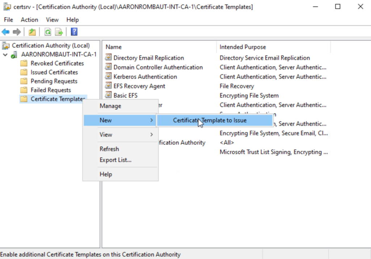
Task: Select Refresh in the context menu
Action: [x=109, y=149]
